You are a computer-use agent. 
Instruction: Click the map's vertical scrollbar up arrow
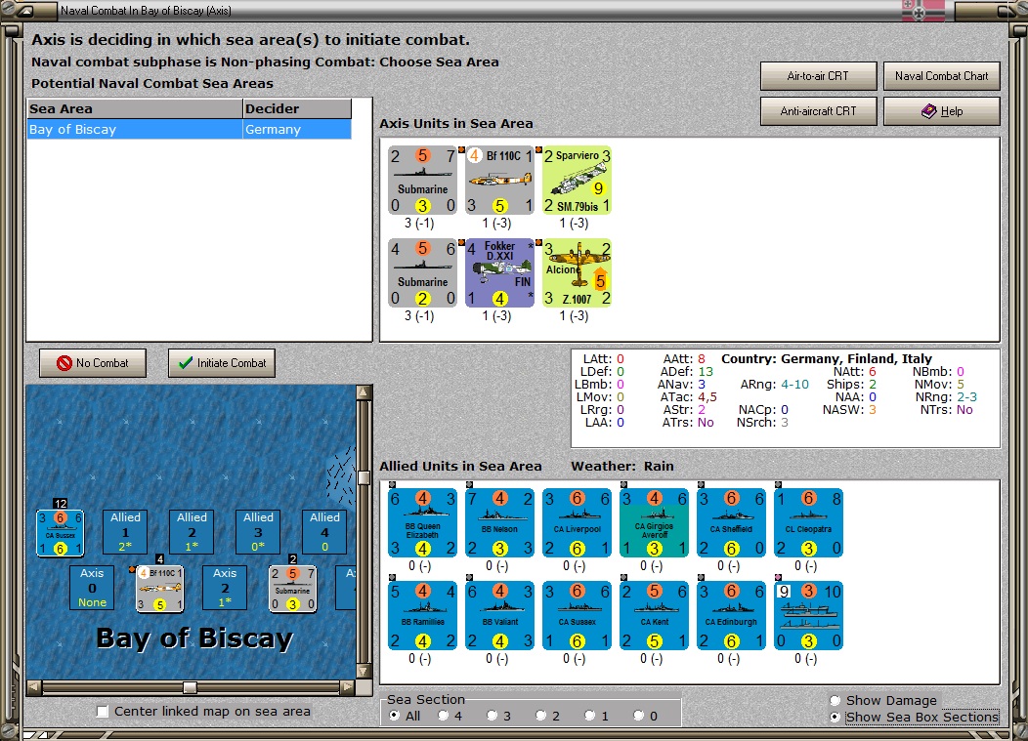(364, 392)
